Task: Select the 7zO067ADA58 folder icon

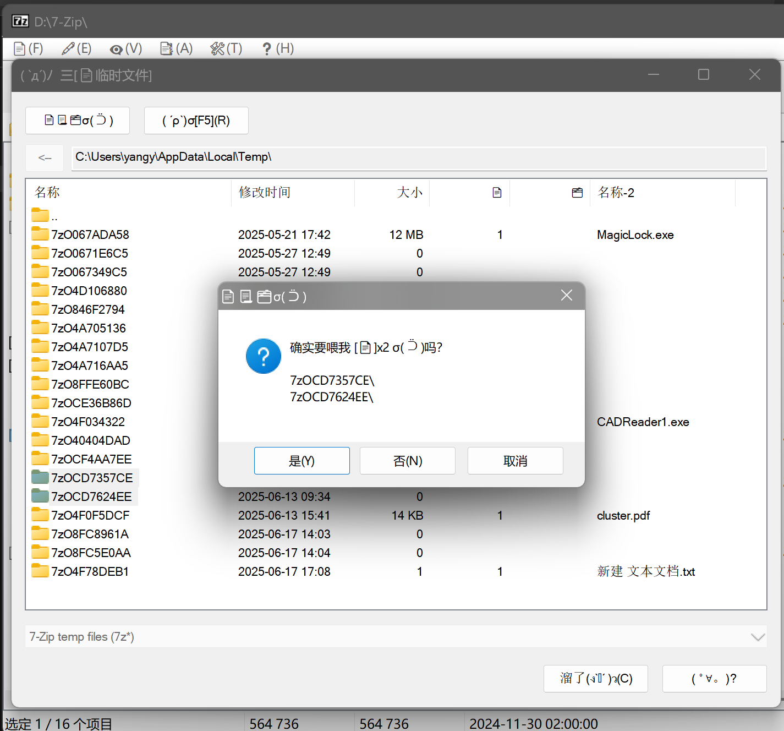Action: [40, 234]
